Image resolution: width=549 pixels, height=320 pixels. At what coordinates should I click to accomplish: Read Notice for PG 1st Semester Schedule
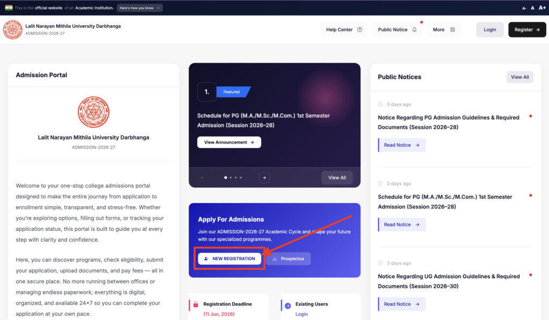point(402,225)
